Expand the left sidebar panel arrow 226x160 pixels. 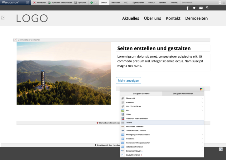[x=3, y=18]
